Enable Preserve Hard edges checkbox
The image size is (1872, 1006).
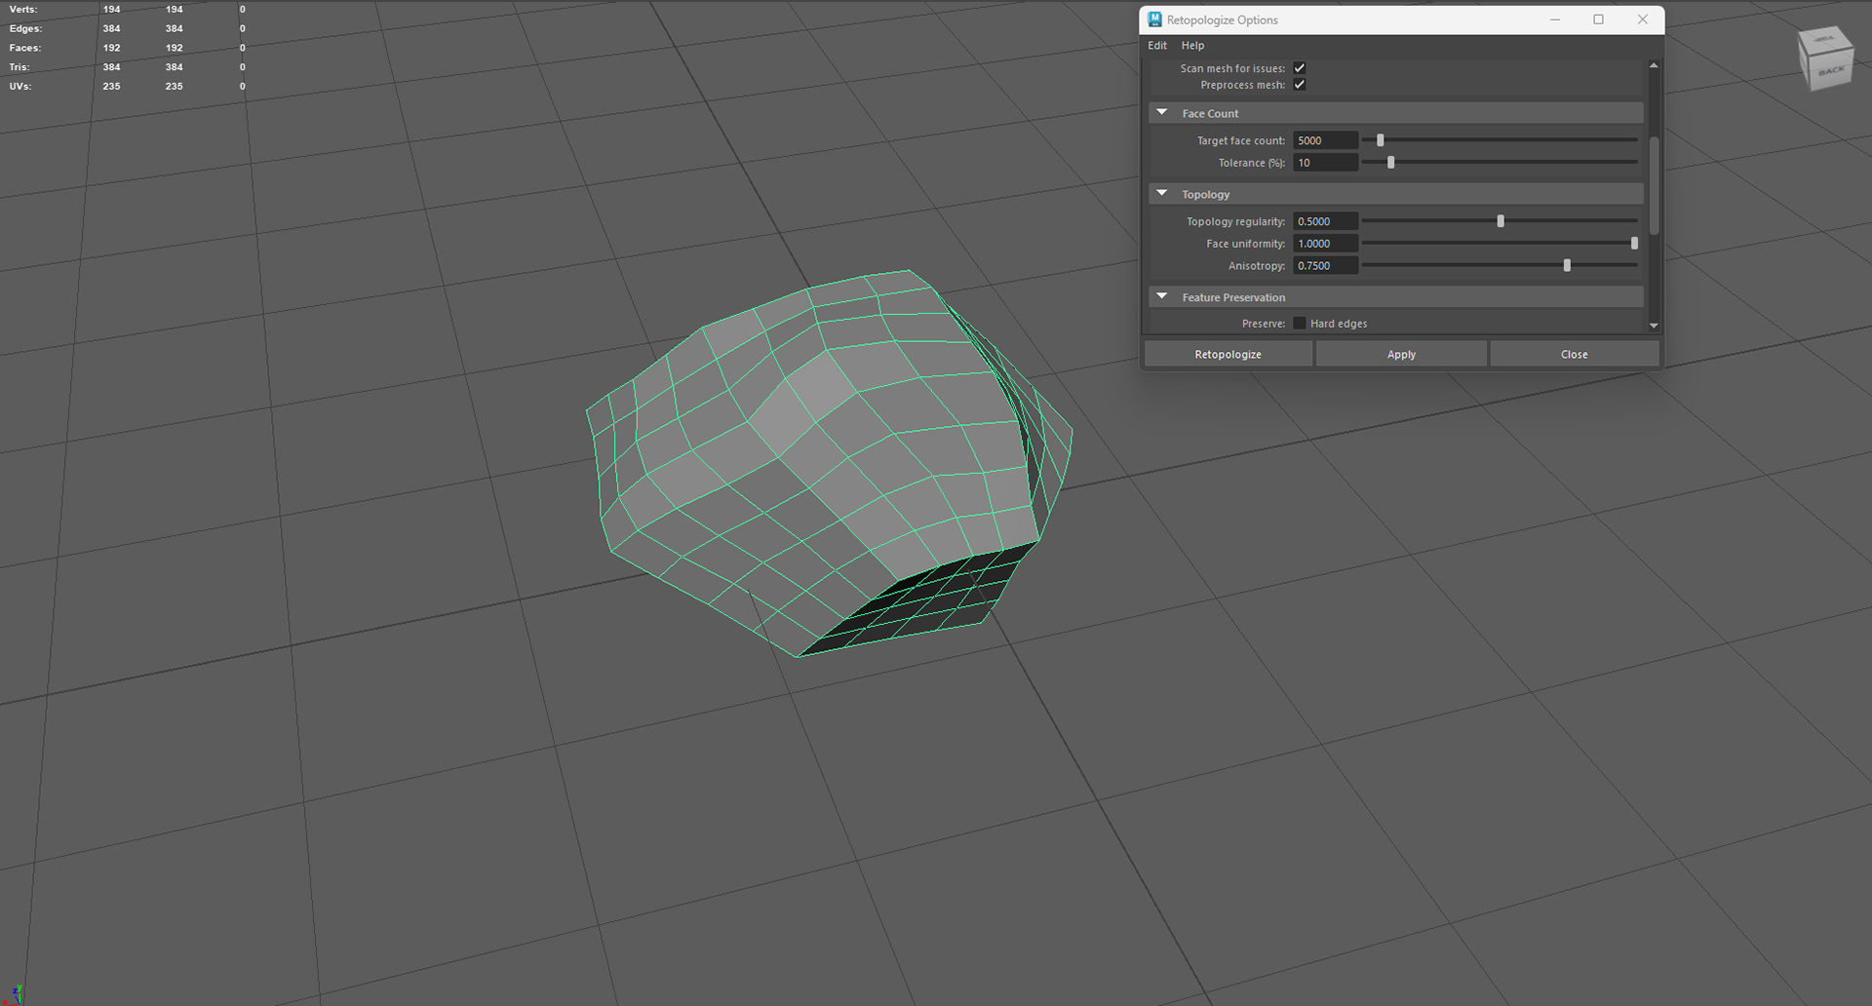coord(1300,324)
